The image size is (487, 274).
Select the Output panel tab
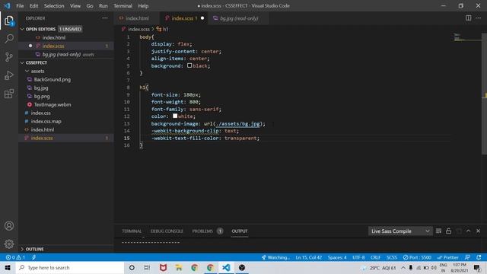coord(240,231)
